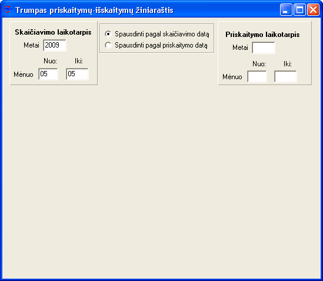Focus the Metai field showing 2009
Screen dimensions: 323x281
[55, 45]
